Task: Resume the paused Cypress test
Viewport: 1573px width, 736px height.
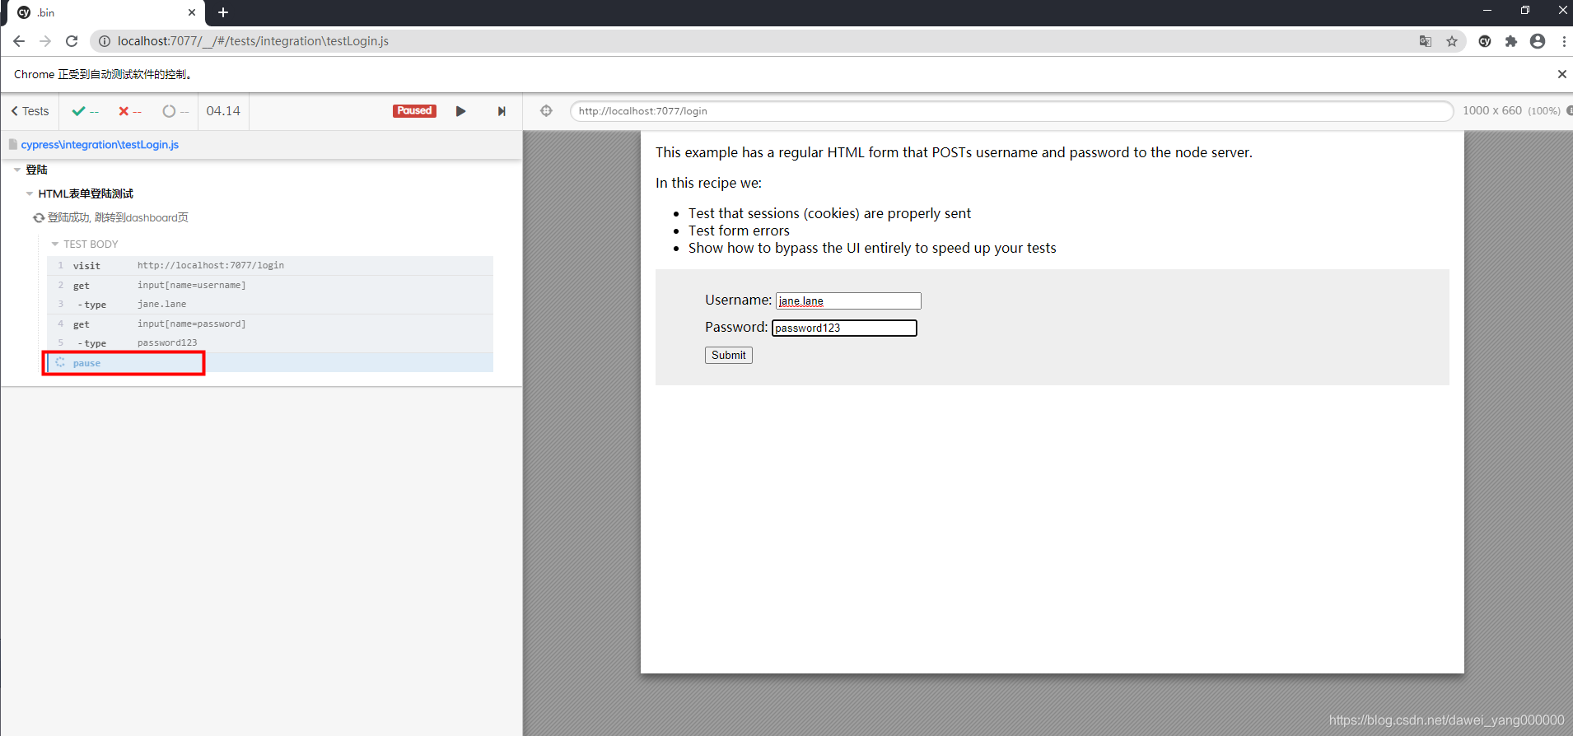Action: [461, 111]
